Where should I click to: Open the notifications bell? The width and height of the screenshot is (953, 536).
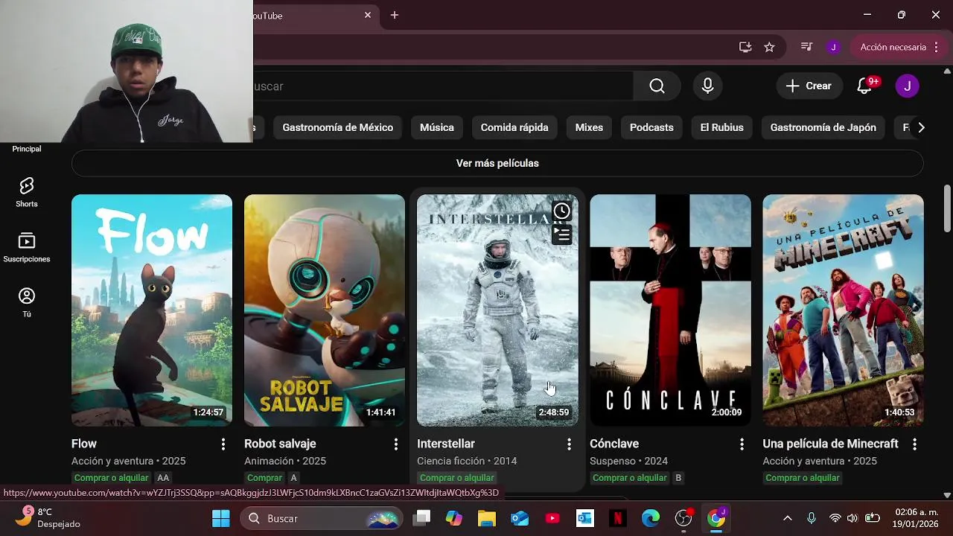[864, 86]
